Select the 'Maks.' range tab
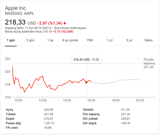The width and height of the screenshot is (160, 135). (x=149, y=40)
